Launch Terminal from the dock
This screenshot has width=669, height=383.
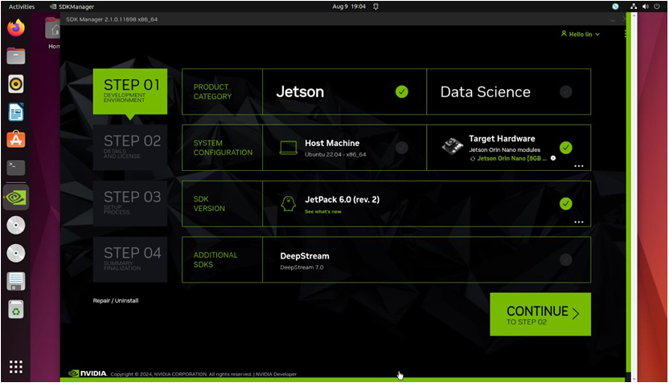[16, 168]
